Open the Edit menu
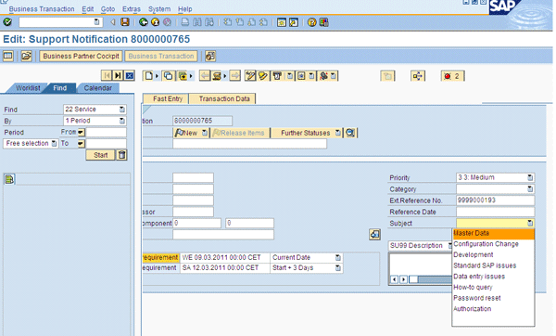The width and height of the screenshot is (556, 336). [88, 9]
